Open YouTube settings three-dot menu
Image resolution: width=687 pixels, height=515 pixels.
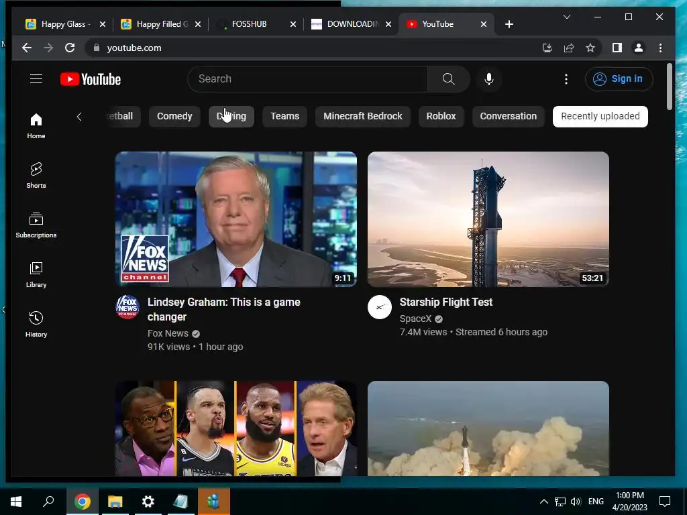coord(566,79)
